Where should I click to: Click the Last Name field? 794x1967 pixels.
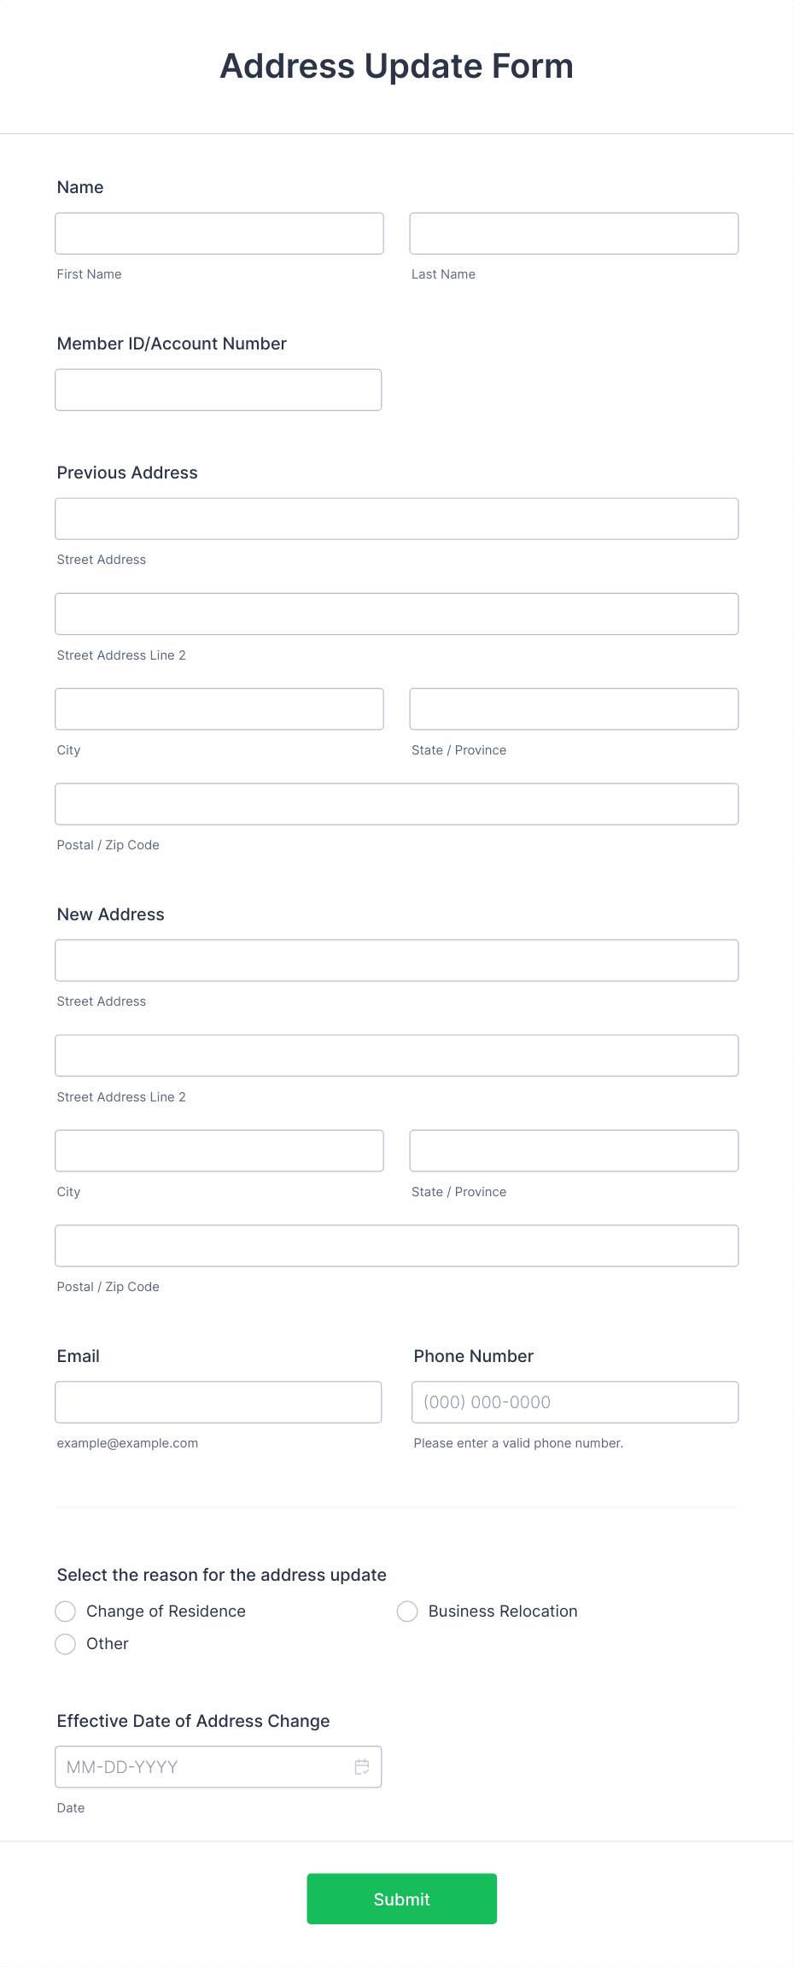[574, 232]
